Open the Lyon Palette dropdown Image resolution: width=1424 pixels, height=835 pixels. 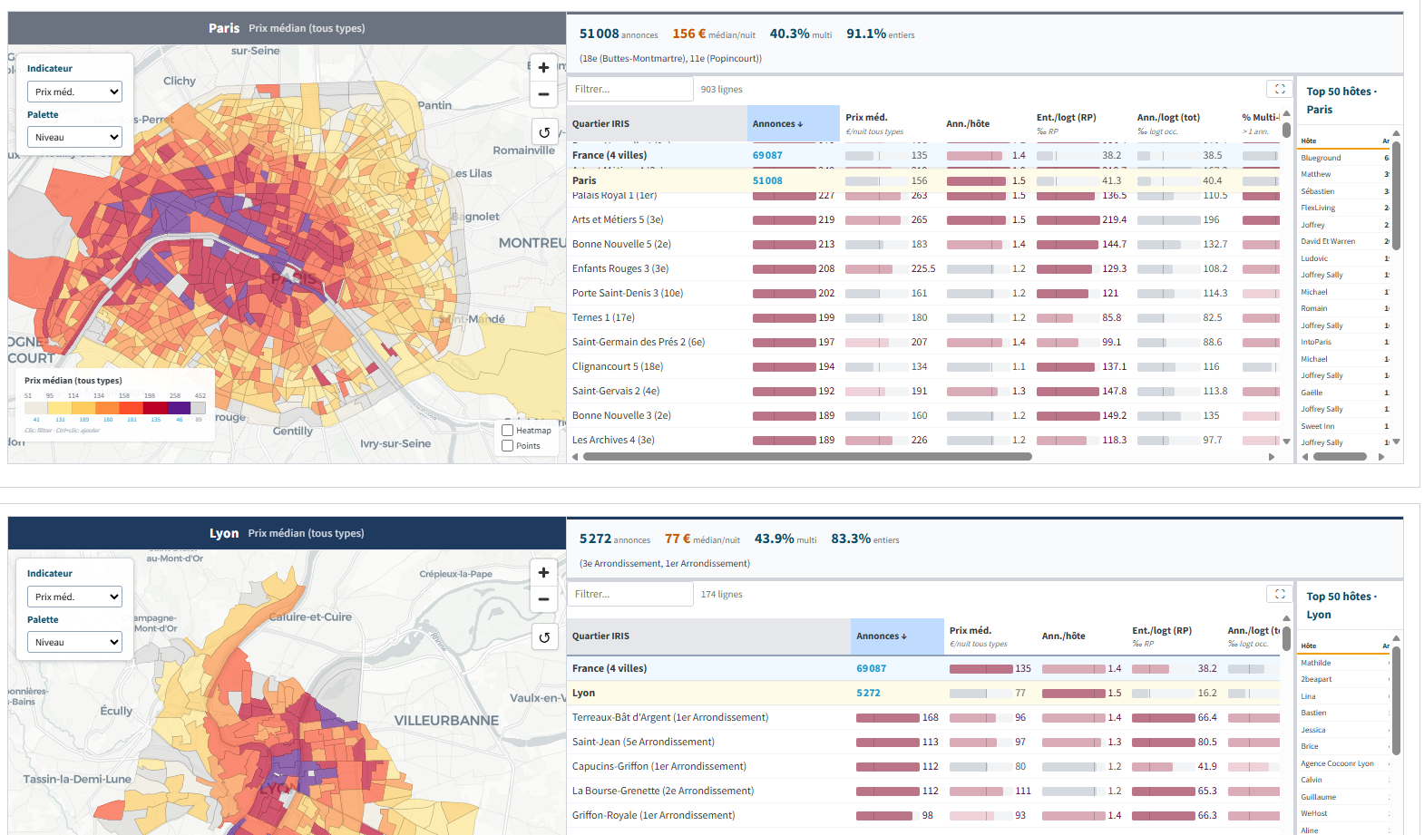coord(74,643)
